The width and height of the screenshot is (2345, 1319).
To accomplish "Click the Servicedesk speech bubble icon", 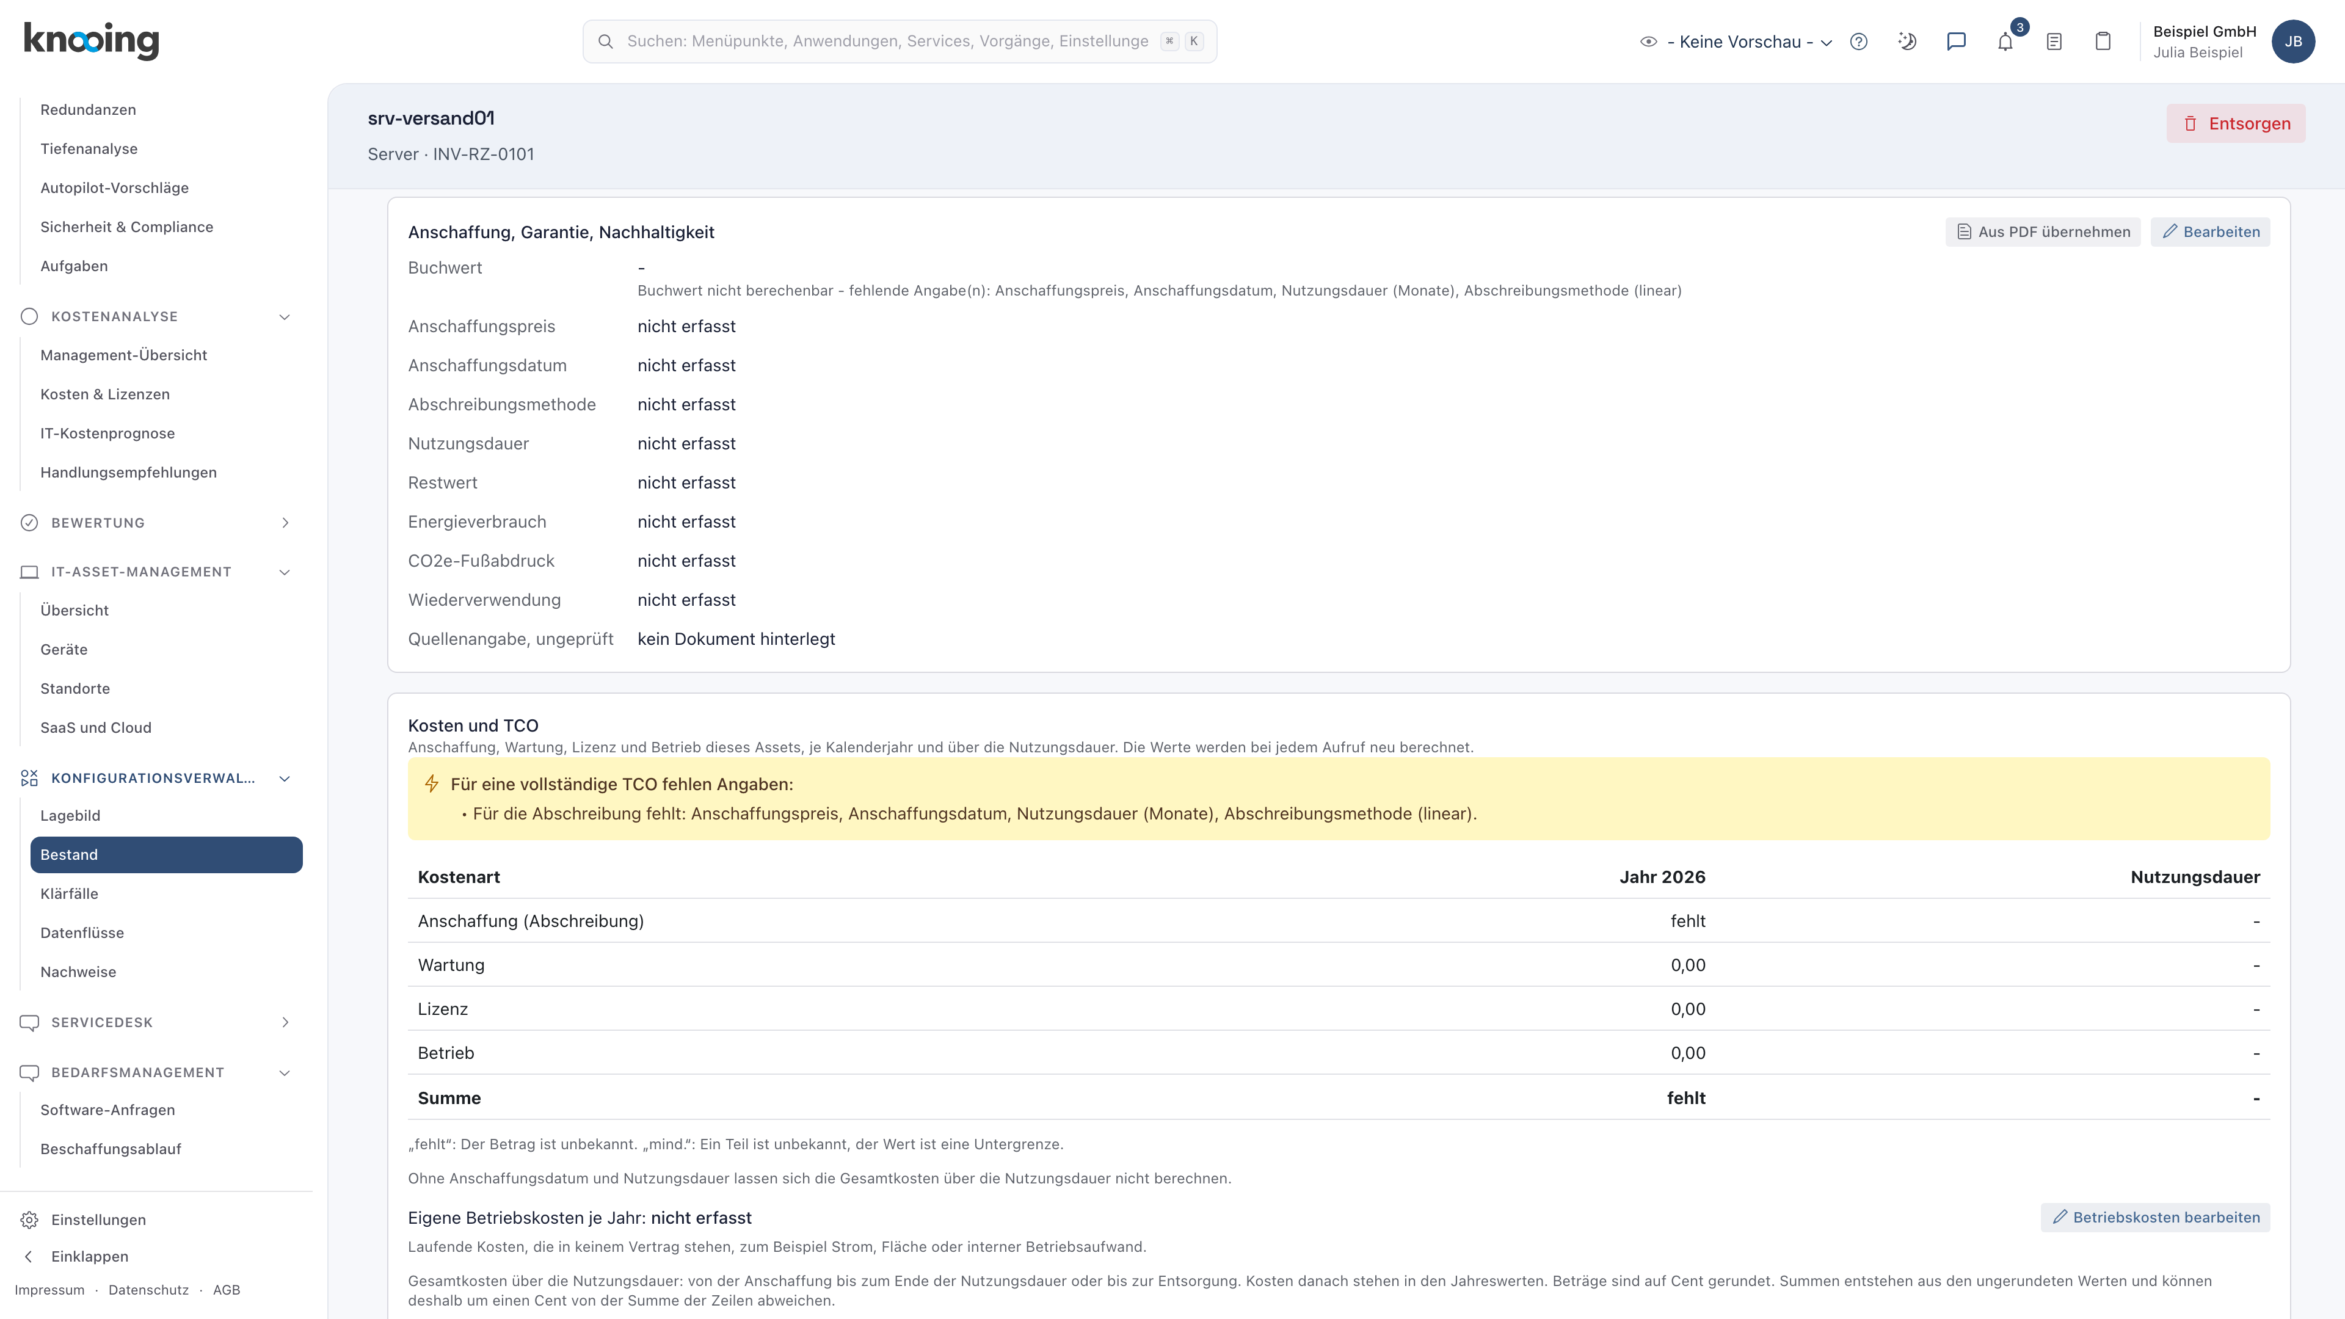I will 29,1022.
